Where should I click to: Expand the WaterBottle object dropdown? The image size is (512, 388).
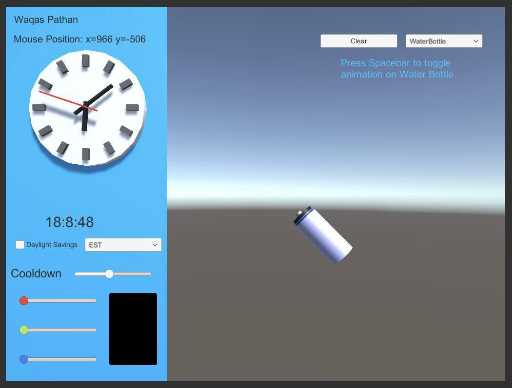click(x=444, y=41)
